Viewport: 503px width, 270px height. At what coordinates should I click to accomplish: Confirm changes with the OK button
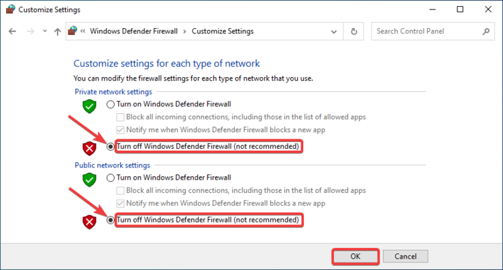point(355,257)
